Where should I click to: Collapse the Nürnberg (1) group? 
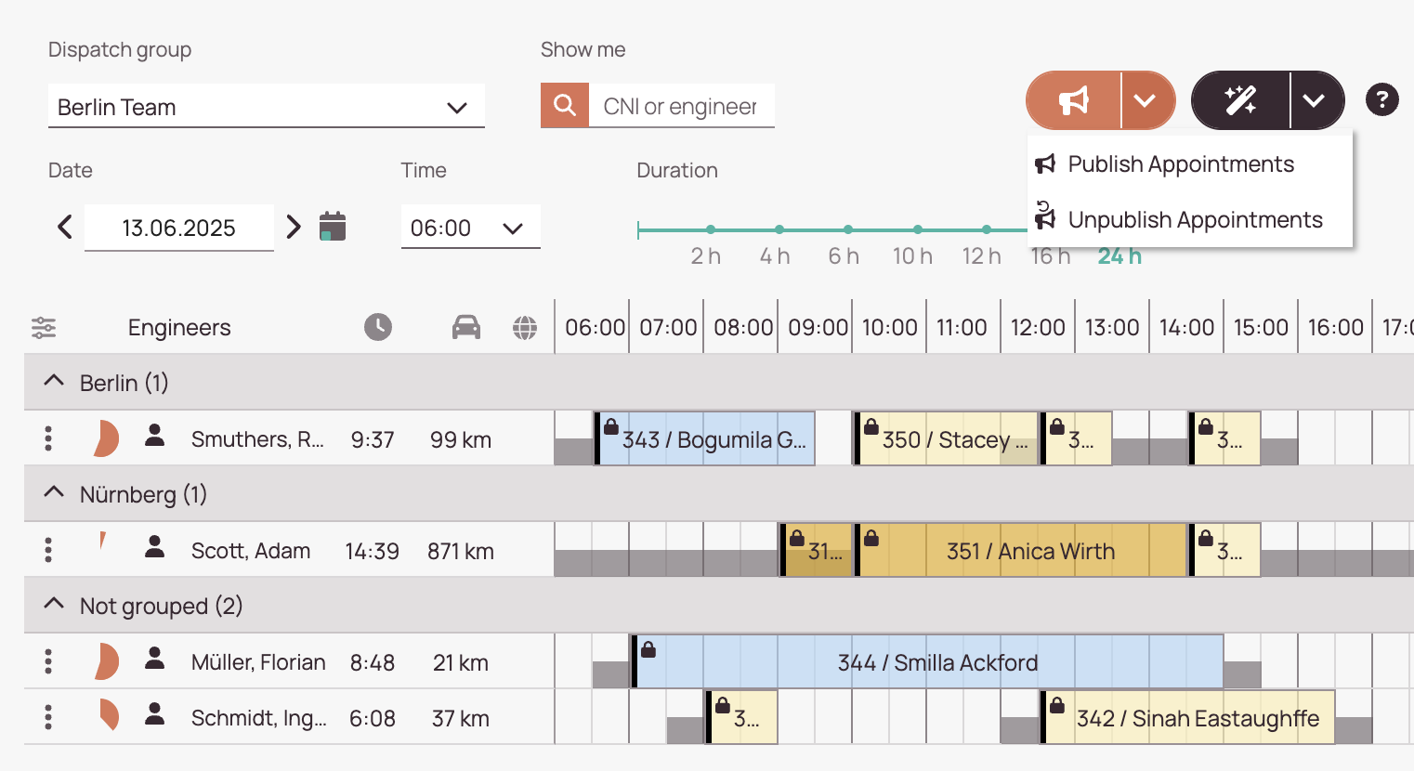54,493
